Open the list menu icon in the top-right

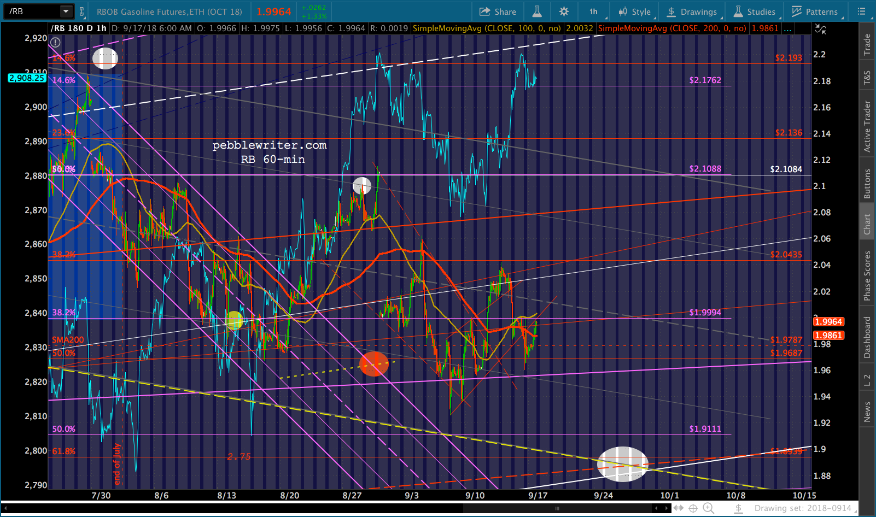coord(861,11)
